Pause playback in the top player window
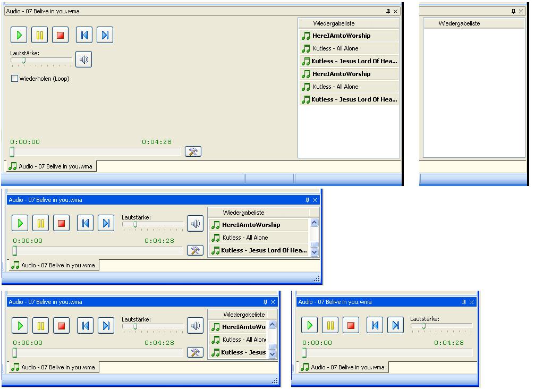This screenshot has height=389, width=543. pyautogui.click(x=40, y=35)
